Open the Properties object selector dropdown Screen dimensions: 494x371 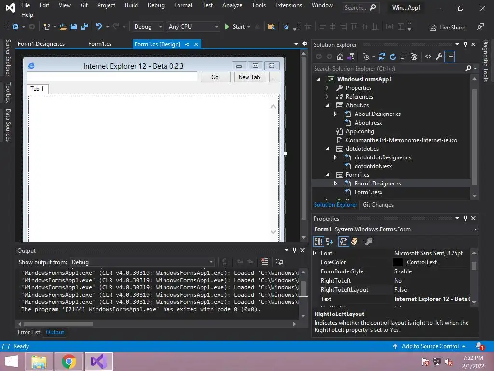[x=475, y=229]
